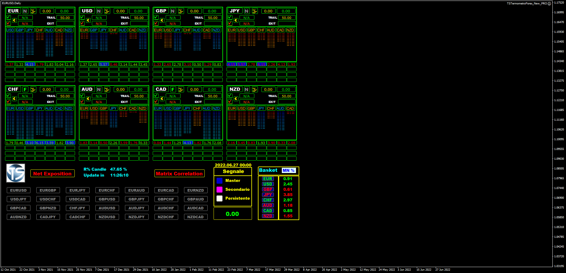Click the magenta Secondario signal swatch
The height and width of the screenshot is (273, 566).
(219, 190)
